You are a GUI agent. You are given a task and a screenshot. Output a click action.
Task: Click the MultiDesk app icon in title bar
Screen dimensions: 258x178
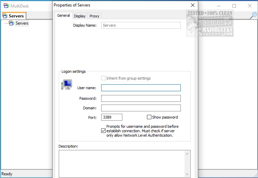[6, 6]
